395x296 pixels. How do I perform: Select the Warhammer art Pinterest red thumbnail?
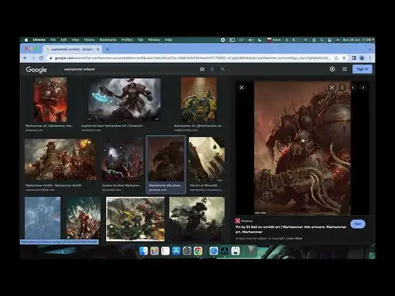coord(51,100)
